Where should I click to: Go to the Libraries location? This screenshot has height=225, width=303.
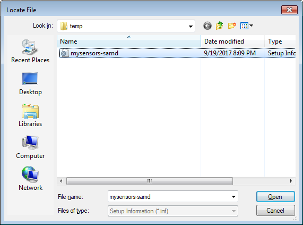coord(30,115)
